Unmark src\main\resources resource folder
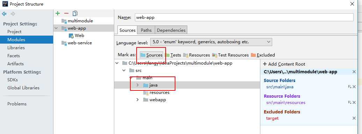 click(354, 102)
